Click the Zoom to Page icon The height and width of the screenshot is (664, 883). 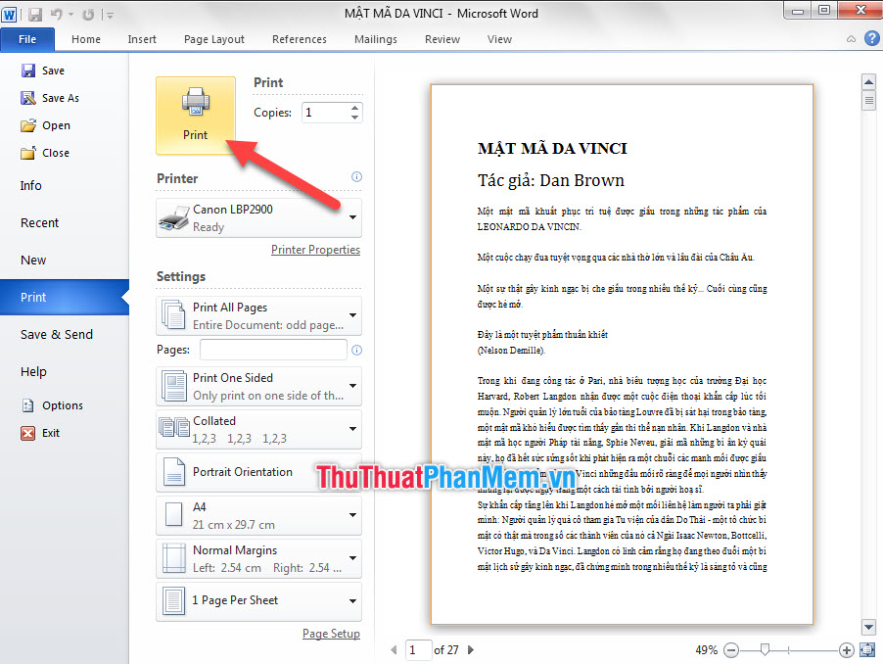(x=867, y=650)
